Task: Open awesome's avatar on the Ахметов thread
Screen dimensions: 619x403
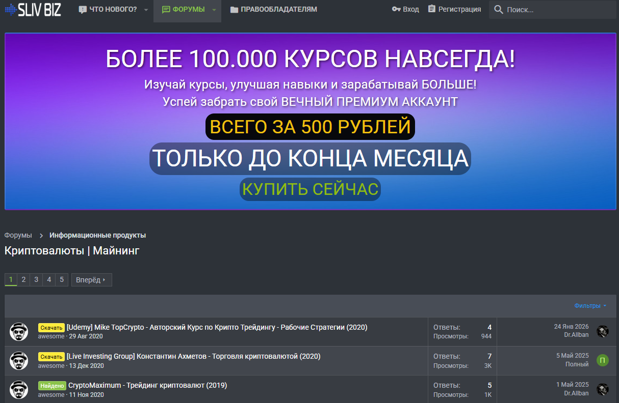Action: pos(19,361)
